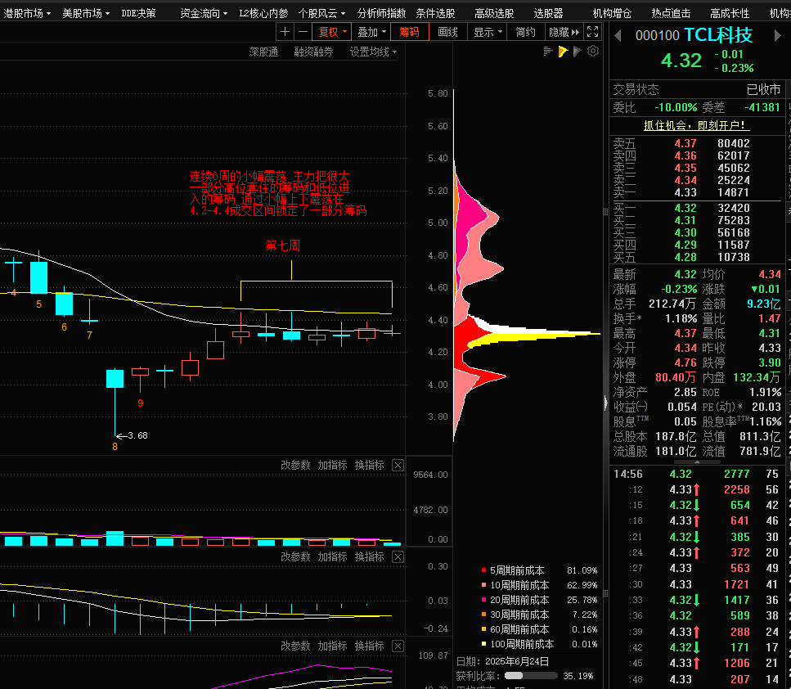The height and width of the screenshot is (689, 791).
Task: Open the 复权 dropdown
Action: [x=331, y=32]
